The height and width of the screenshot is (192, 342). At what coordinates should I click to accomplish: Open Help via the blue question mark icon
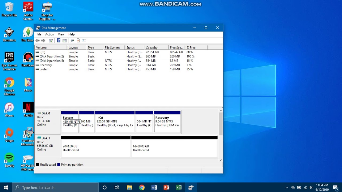(x=59, y=41)
